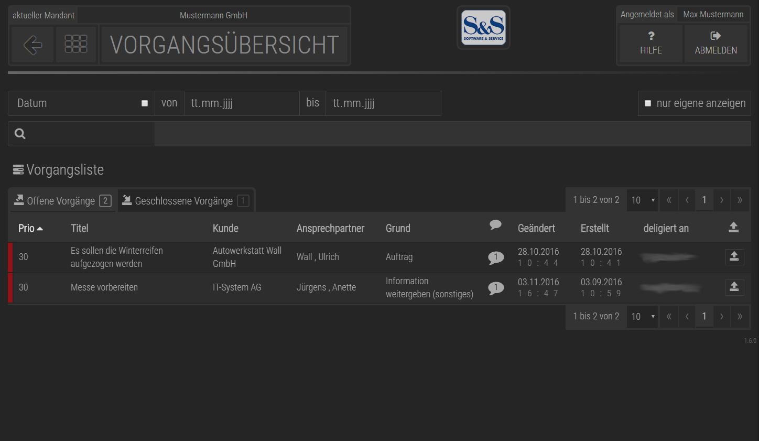
Task: Go to previous page in top pagination
Action: pyautogui.click(x=687, y=200)
